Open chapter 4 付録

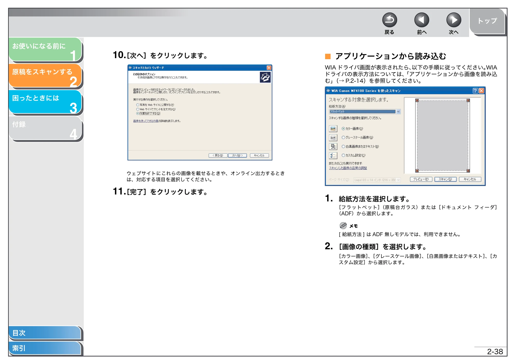[x=45, y=128]
